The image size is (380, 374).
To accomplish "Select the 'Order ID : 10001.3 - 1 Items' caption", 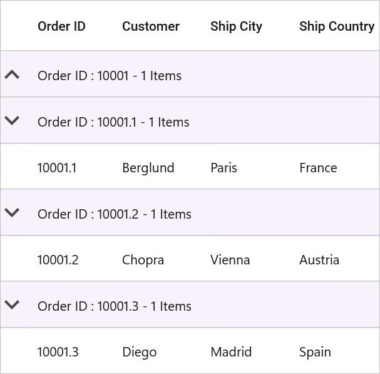I will click(115, 306).
